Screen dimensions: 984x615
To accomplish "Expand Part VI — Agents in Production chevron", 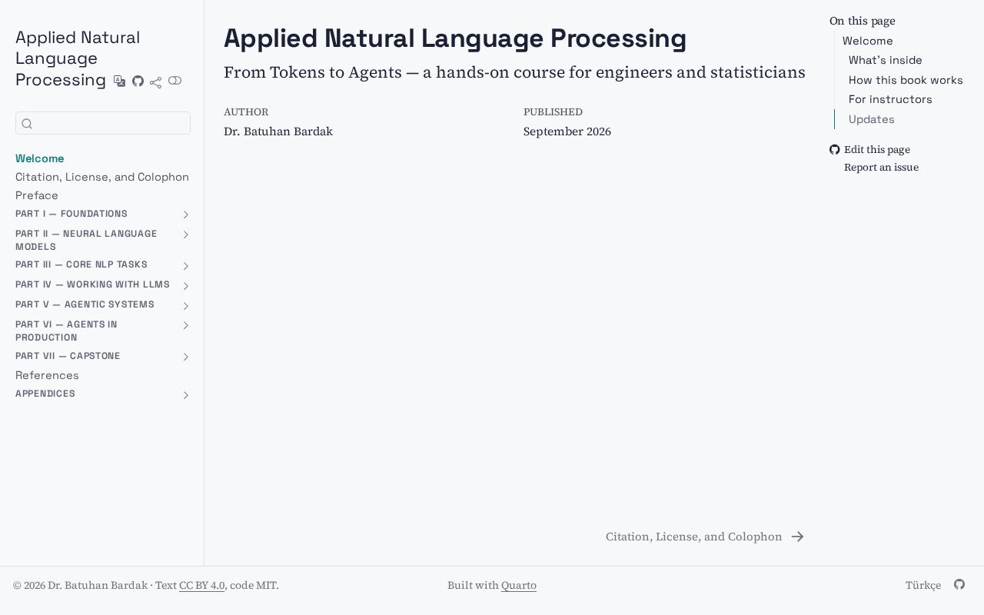I will (x=185, y=325).
